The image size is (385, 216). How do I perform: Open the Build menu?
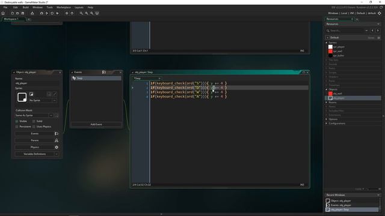point(25,7)
